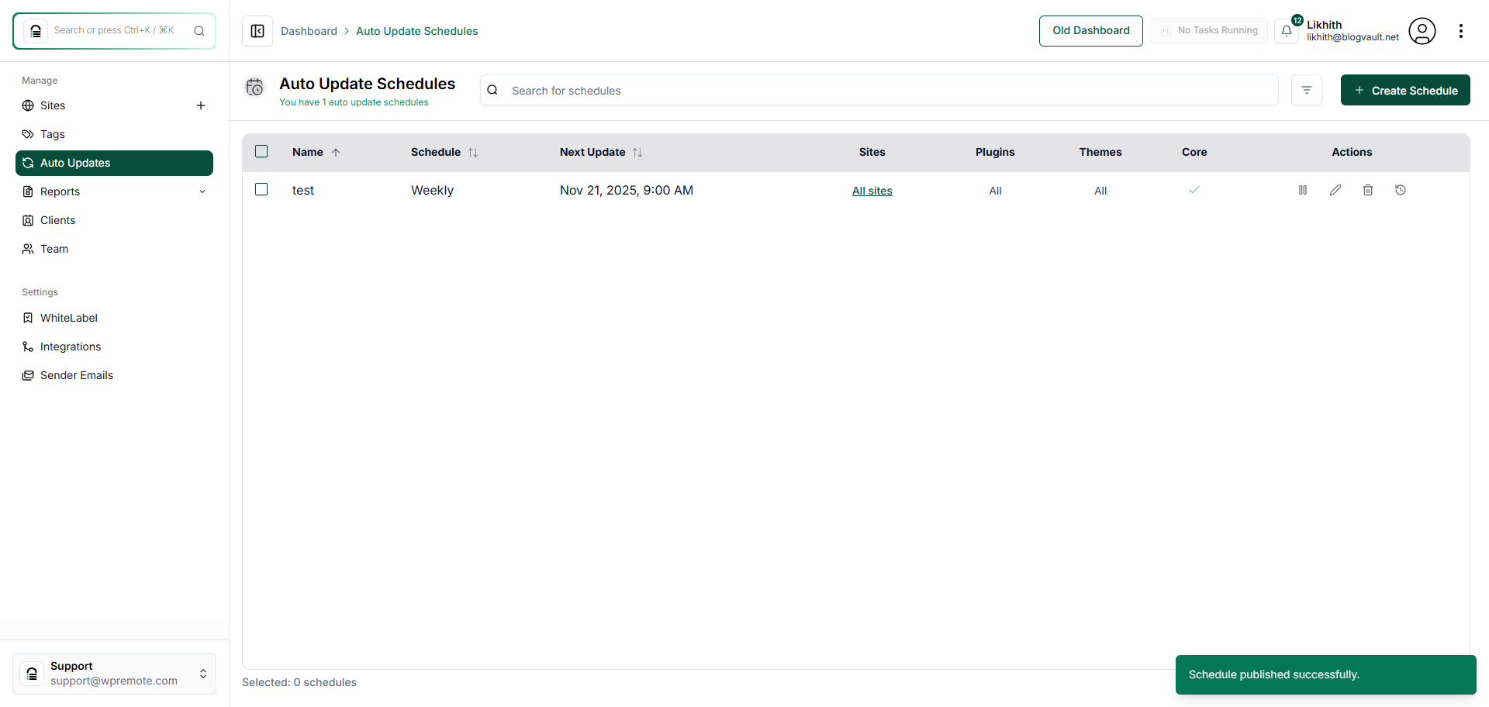Check the test schedule row checkbox
The width and height of the screenshot is (1489, 707).
261,189
